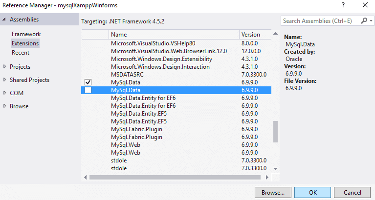Select Extensions under Assemblies
The height and width of the screenshot is (200, 375).
(x=25, y=43)
